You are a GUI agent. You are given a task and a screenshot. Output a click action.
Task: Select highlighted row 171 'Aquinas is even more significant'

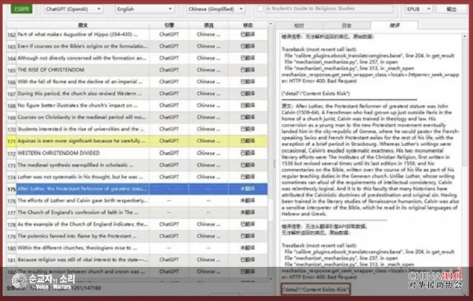[137, 141]
